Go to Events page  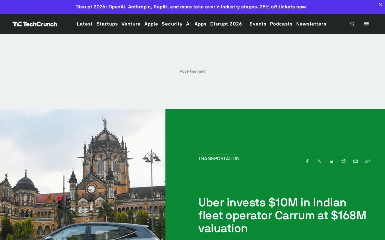tap(258, 24)
